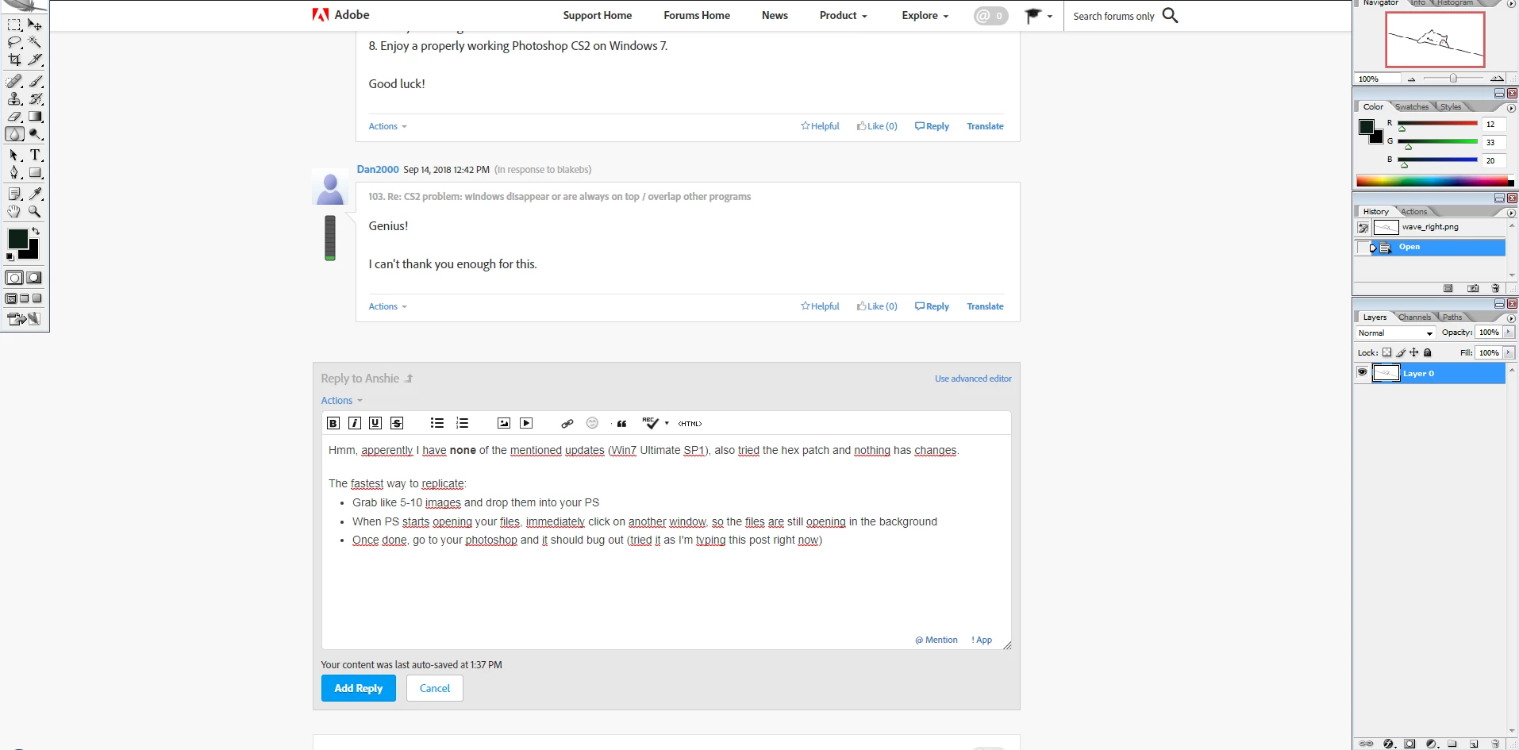
Task: Insert image icon in reply editor
Action: tap(503, 423)
